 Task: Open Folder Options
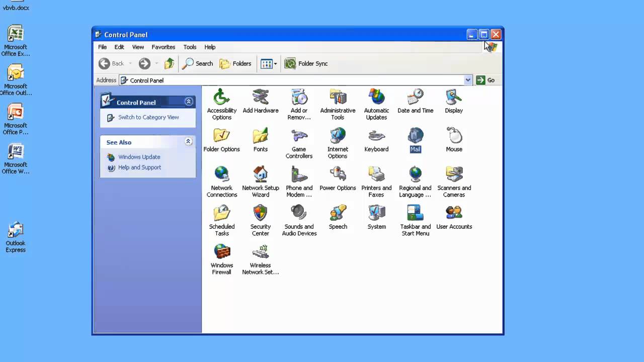pyautogui.click(x=221, y=140)
